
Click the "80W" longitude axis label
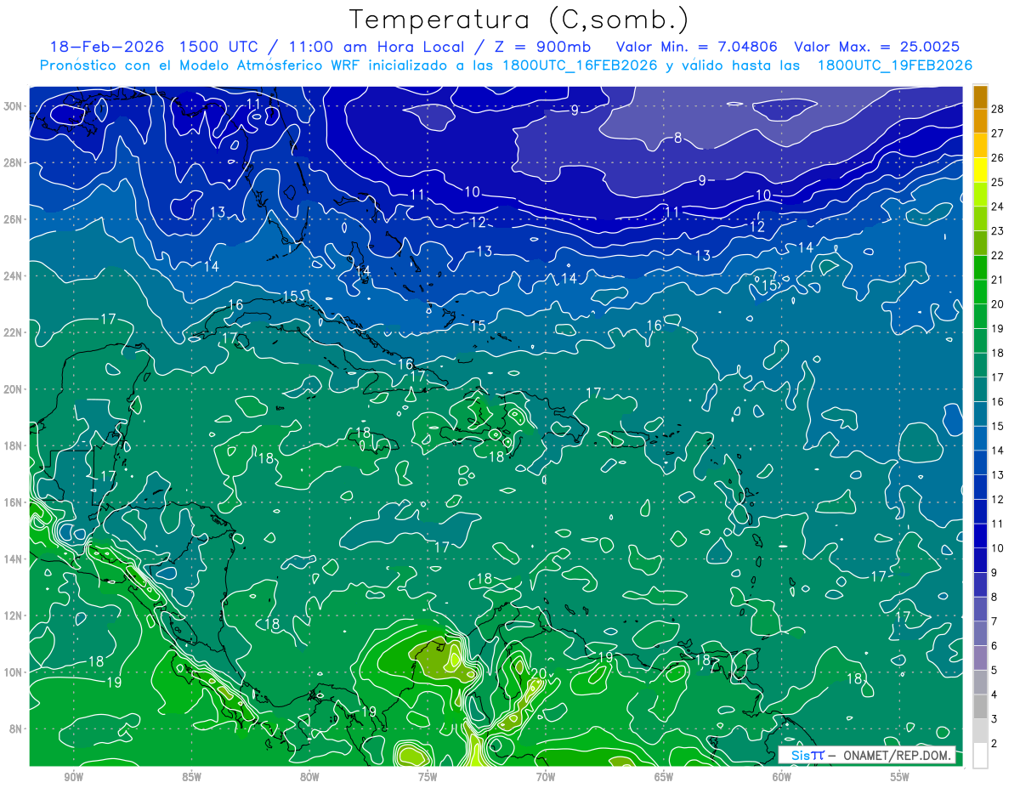(x=309, y=777)
